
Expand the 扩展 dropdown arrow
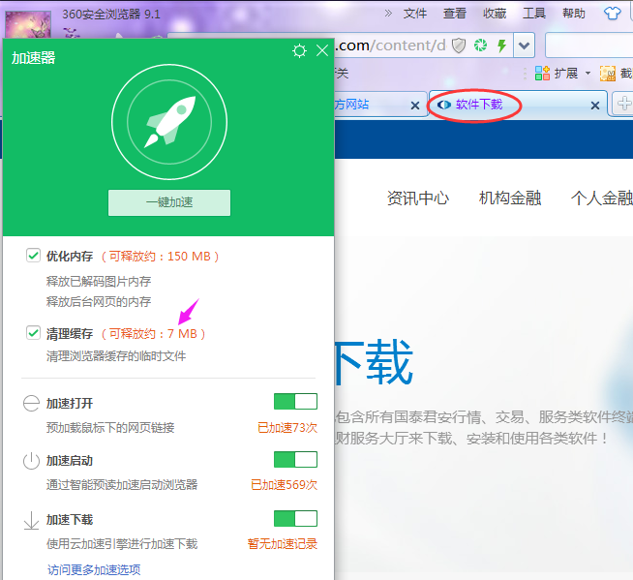point(588,74)
